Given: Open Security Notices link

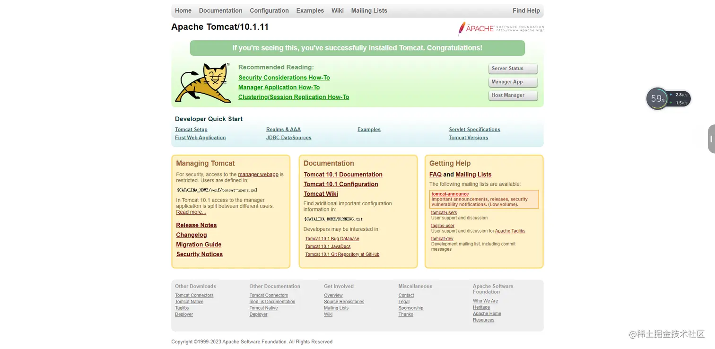Looking at the screenshot, I should coord(199,254).
